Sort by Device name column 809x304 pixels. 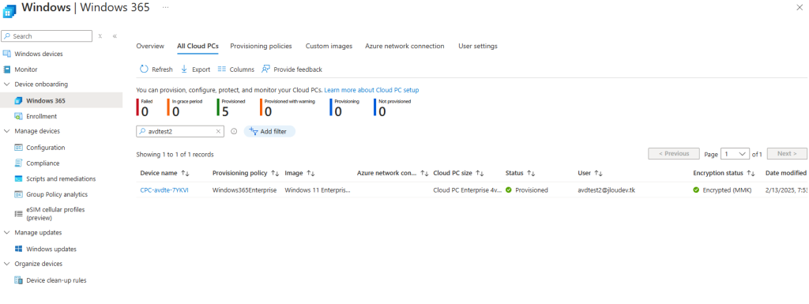(x=165, y=173)
